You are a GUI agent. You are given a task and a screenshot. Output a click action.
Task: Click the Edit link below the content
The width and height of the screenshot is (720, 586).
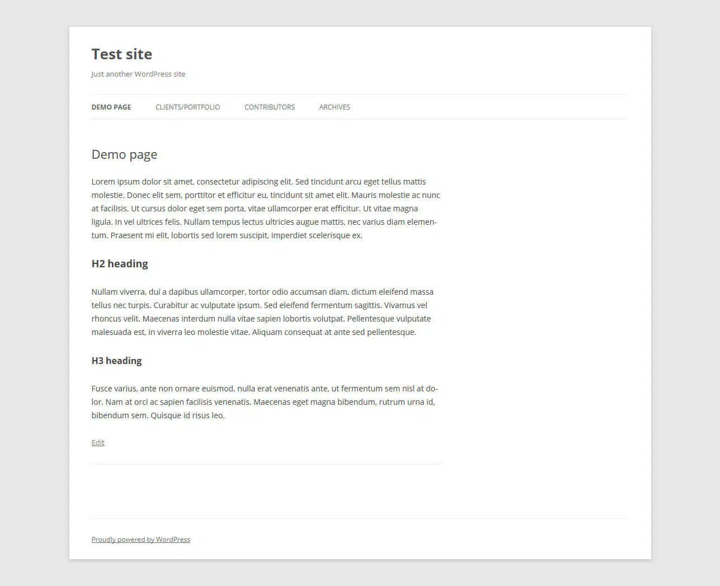pos(98,443)
